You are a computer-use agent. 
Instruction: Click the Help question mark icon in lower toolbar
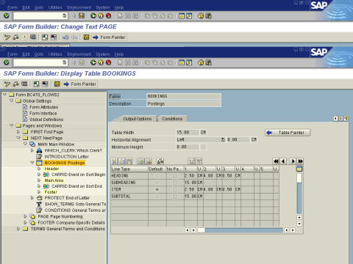tap(201, 62)
